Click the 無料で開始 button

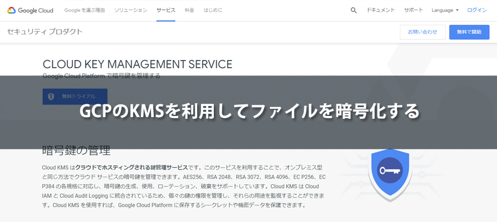pos(469,32)
